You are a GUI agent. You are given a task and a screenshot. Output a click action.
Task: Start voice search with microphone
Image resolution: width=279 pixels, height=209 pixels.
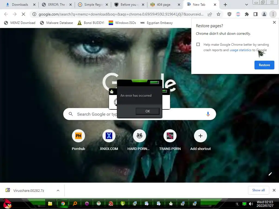tap(208, 114)
